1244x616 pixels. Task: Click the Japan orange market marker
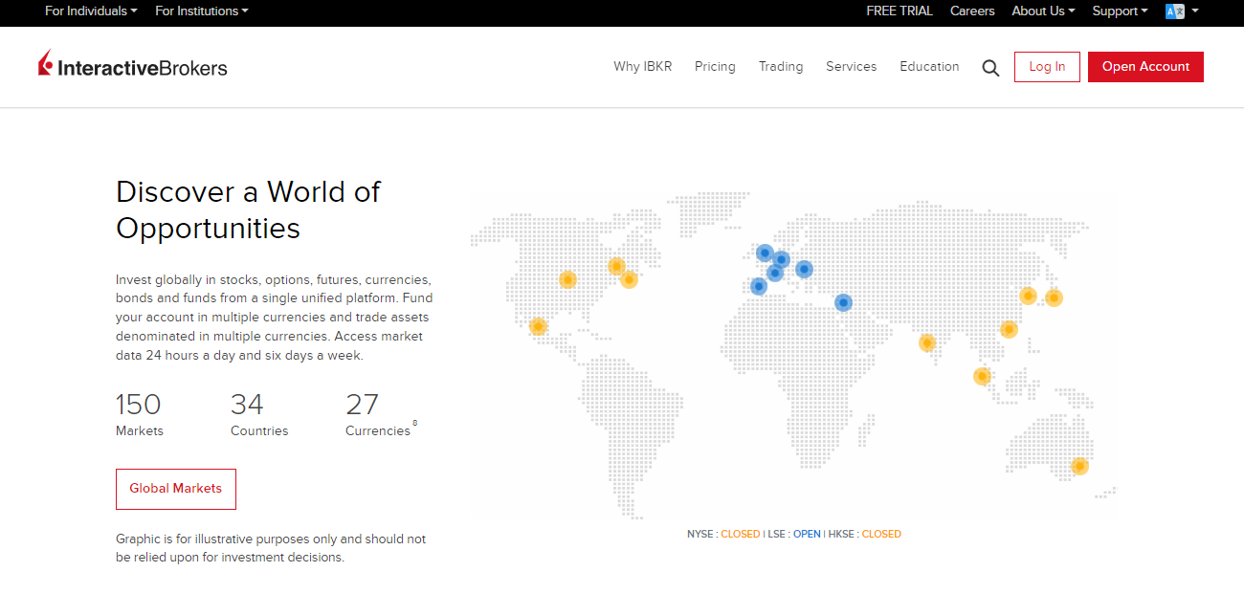pos(1054,297)
